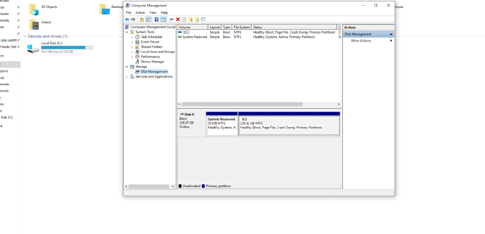Click the Type column header
This screenshot has width=485, height=234.
[x=227, y=27]
